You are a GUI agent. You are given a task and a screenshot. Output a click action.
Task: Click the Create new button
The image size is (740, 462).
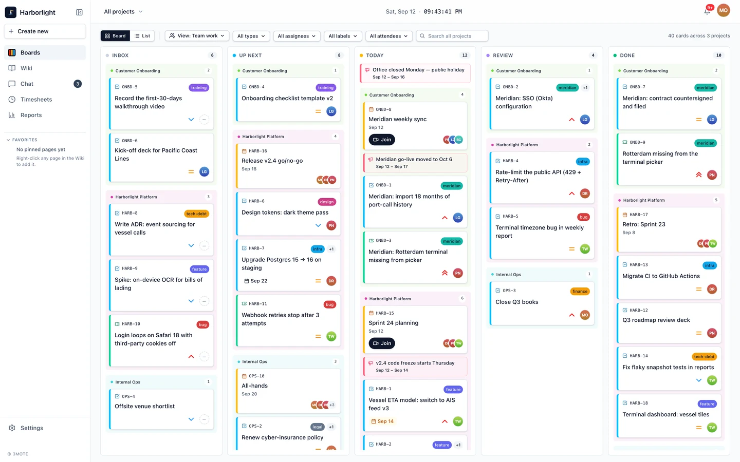point(45,31)
